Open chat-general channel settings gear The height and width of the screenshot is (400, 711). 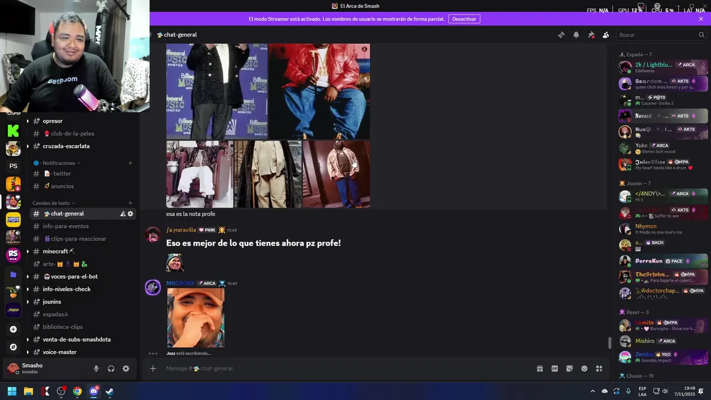[131, 214]
